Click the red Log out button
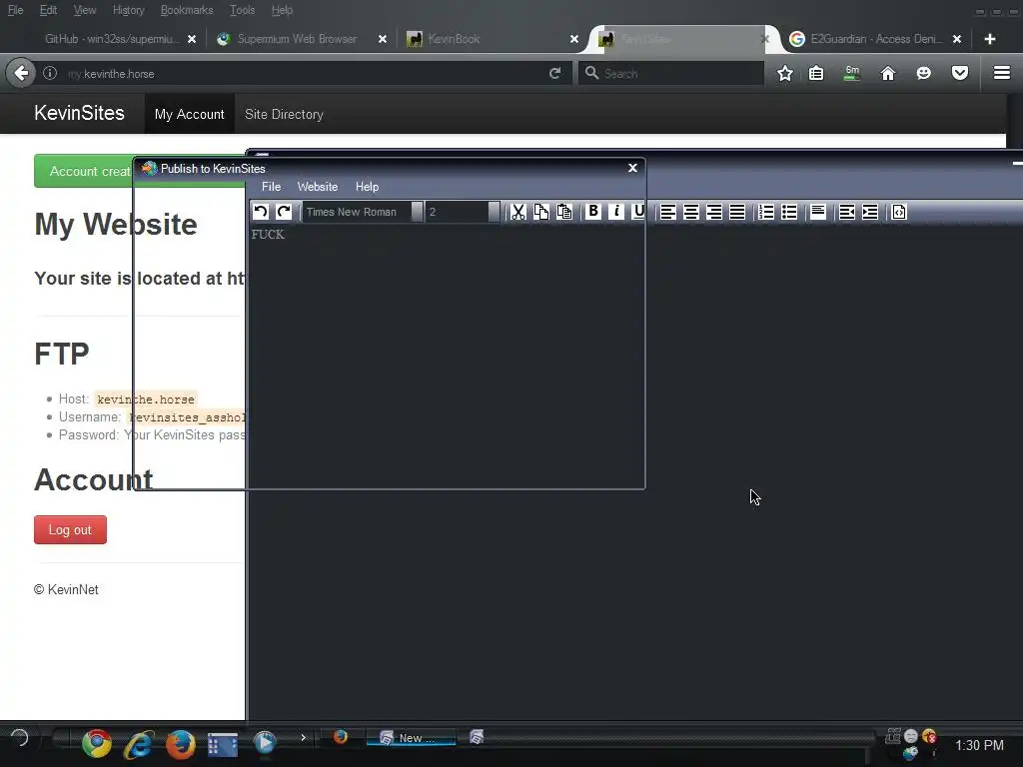 pos(71,529)
